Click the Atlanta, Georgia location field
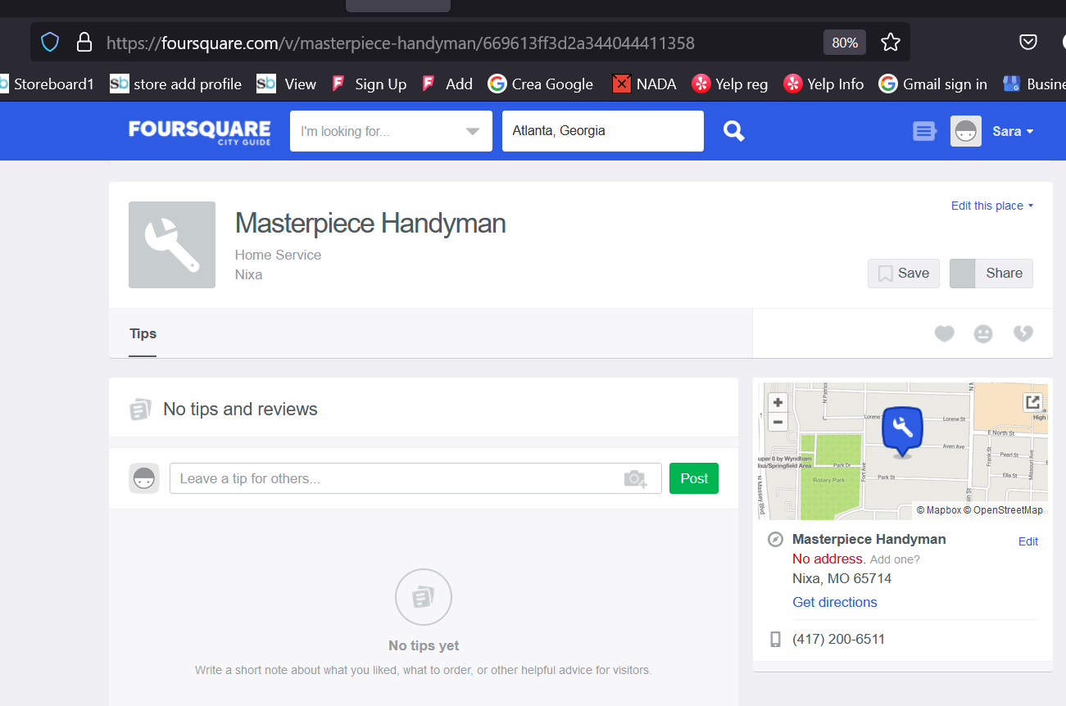 (x=603, y=131)
